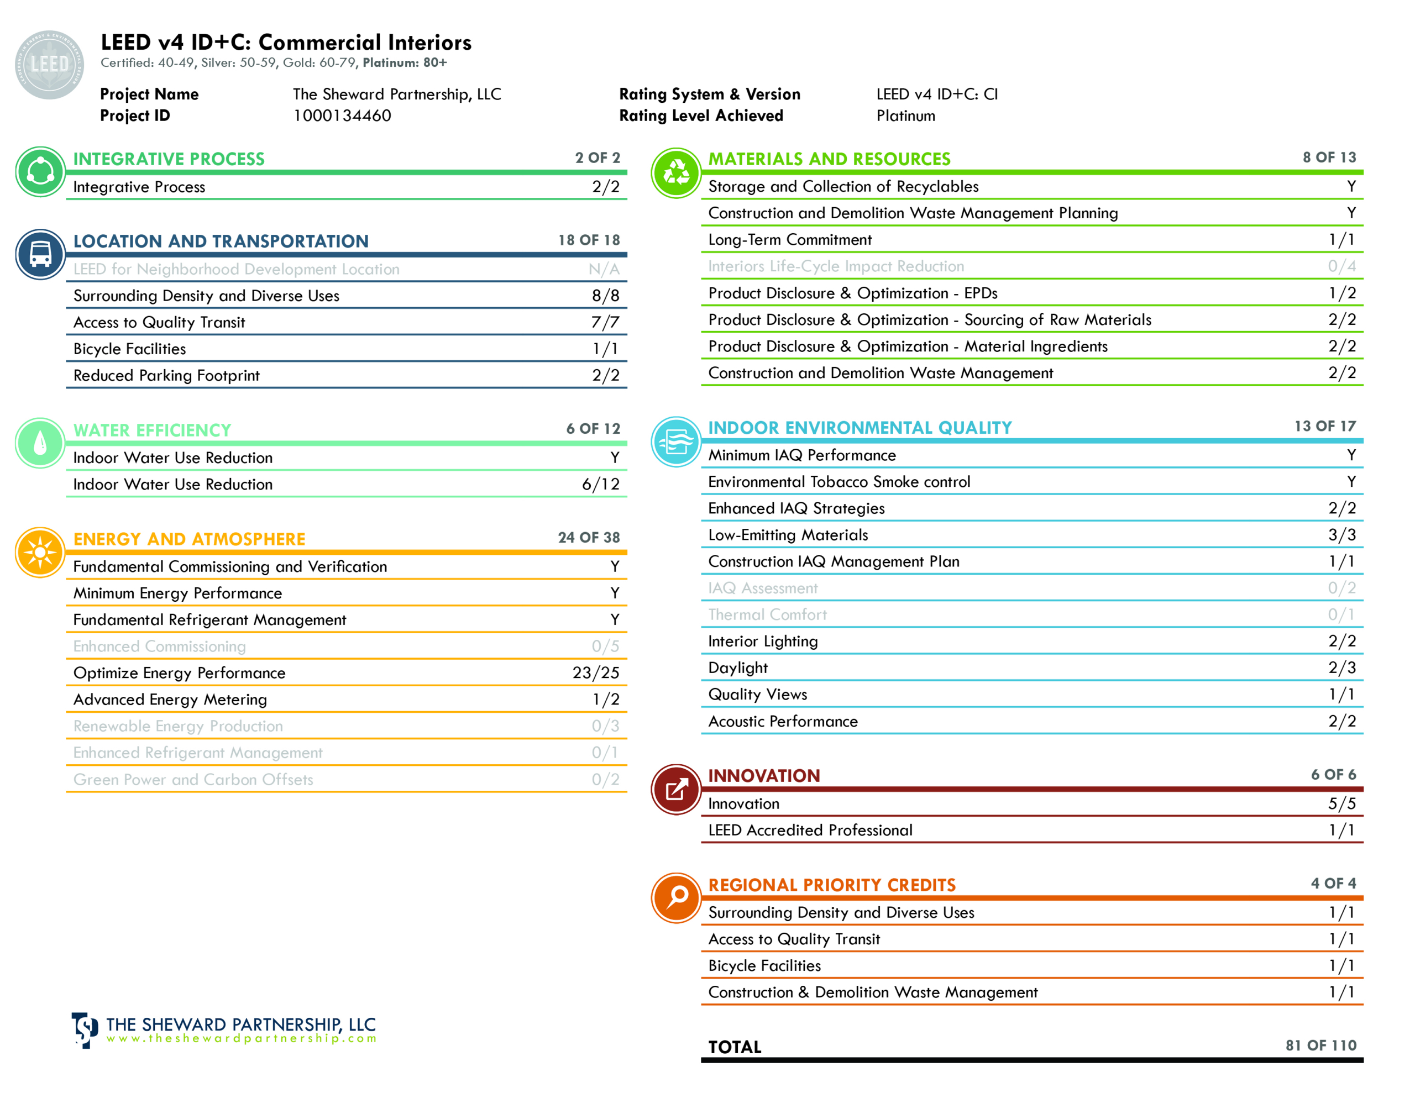The width and height of the screenshot is (1415, 1093).
Task: Click the Location and Transportation bus icon
Action: [40, 254]
